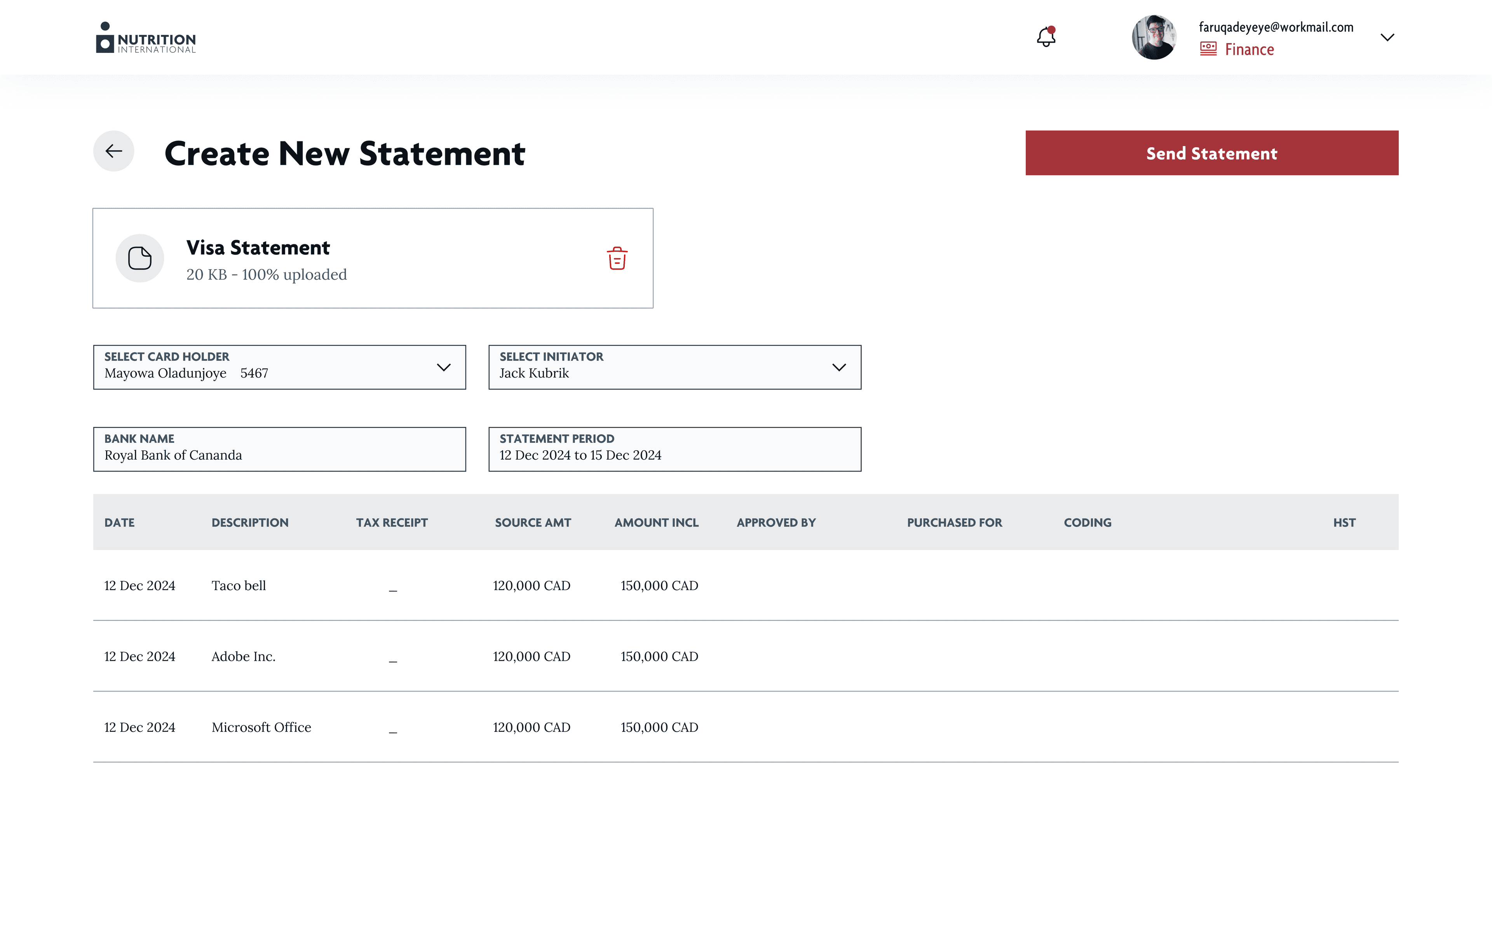Viewport: 1492px width, 949px height.
Task: Click the Taco bell row 150,000 CAD amount
Action: 659,585
